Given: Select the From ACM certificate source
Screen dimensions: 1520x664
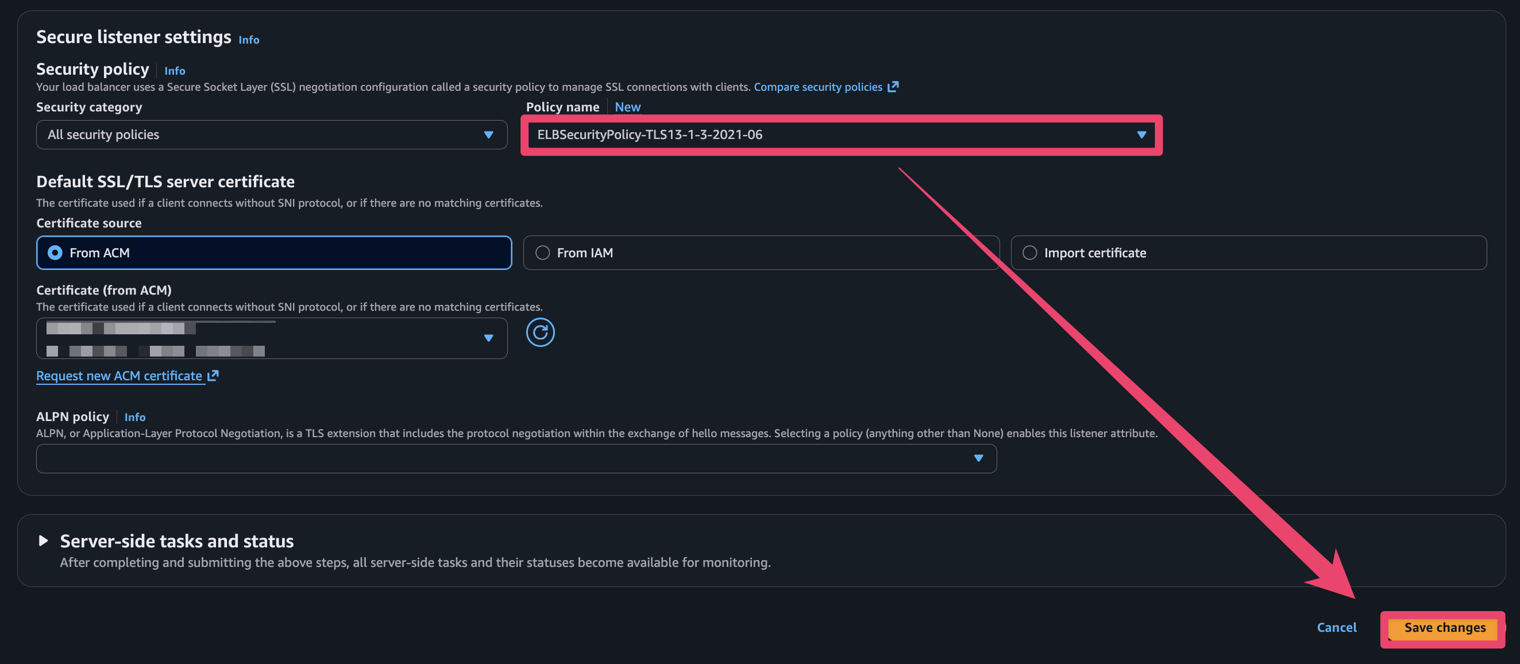Looking at the screenshot, I should (55, 253).
